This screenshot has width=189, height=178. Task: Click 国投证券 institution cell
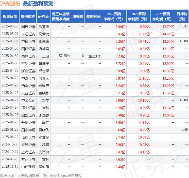pyautogui.click(x=28, y=27)
